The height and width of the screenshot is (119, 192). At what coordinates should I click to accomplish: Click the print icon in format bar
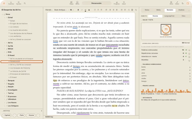(132, 10)
